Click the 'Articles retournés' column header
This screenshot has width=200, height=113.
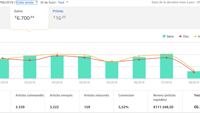point(97,95)
